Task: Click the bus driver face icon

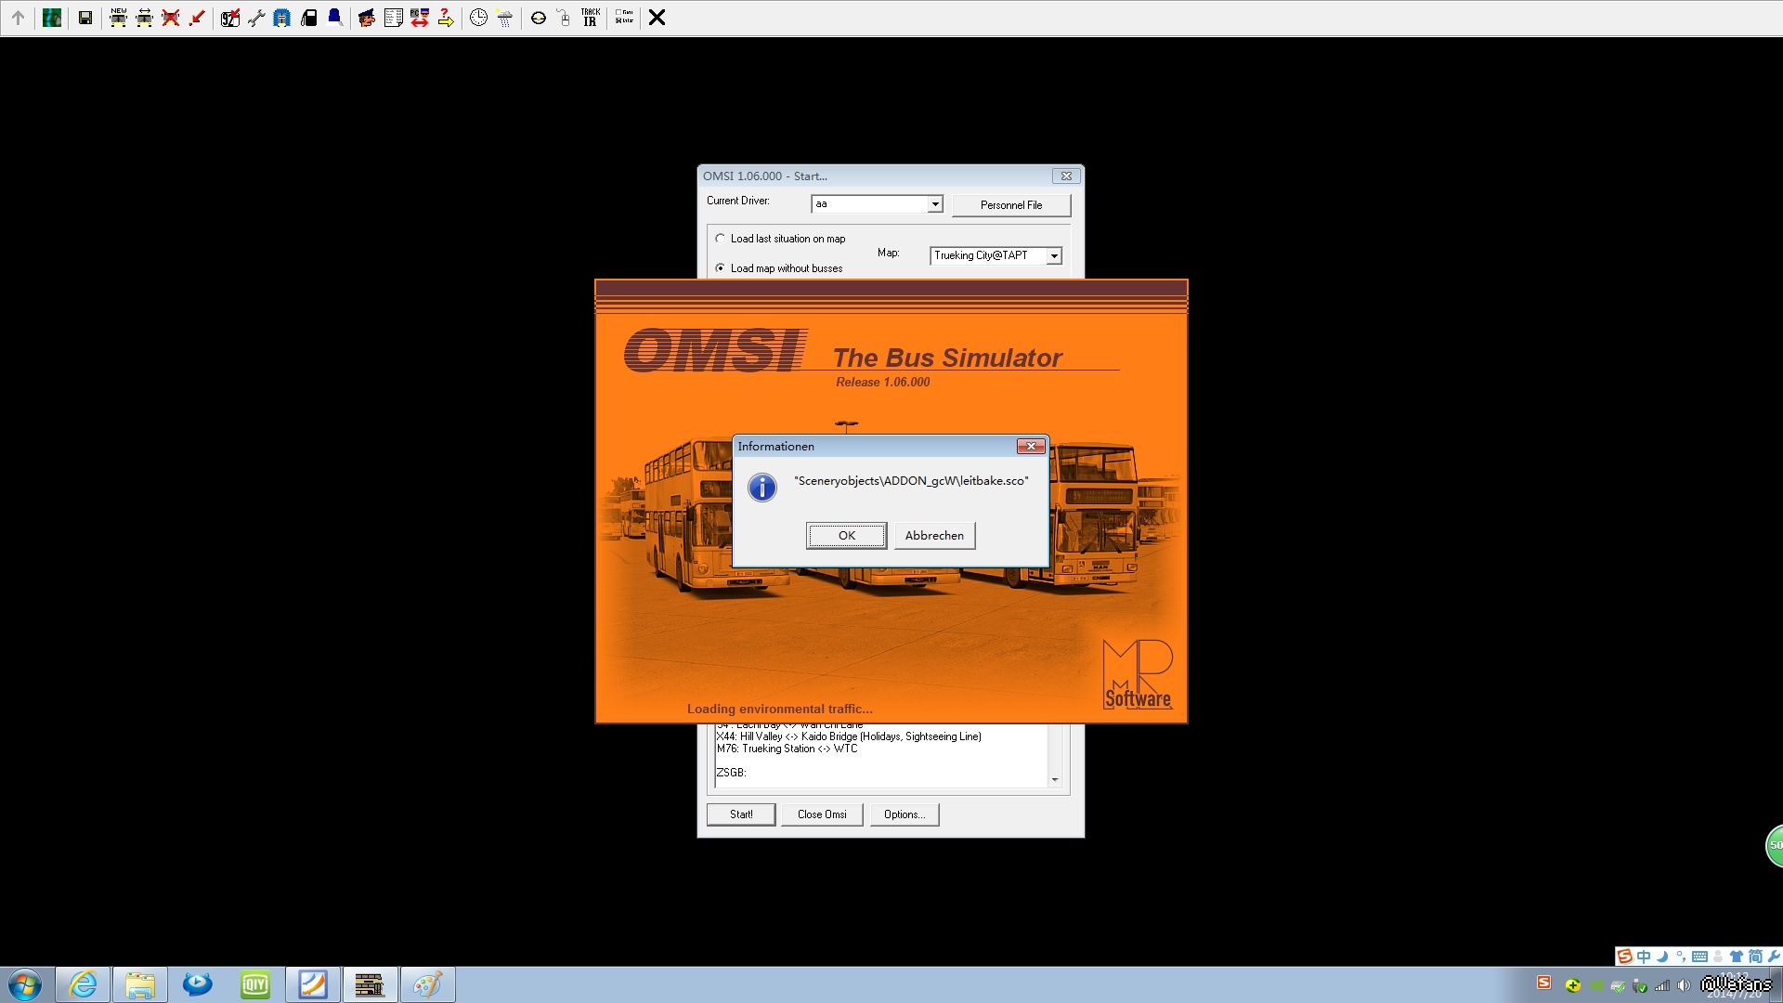Action: click(x=367, y=18)
